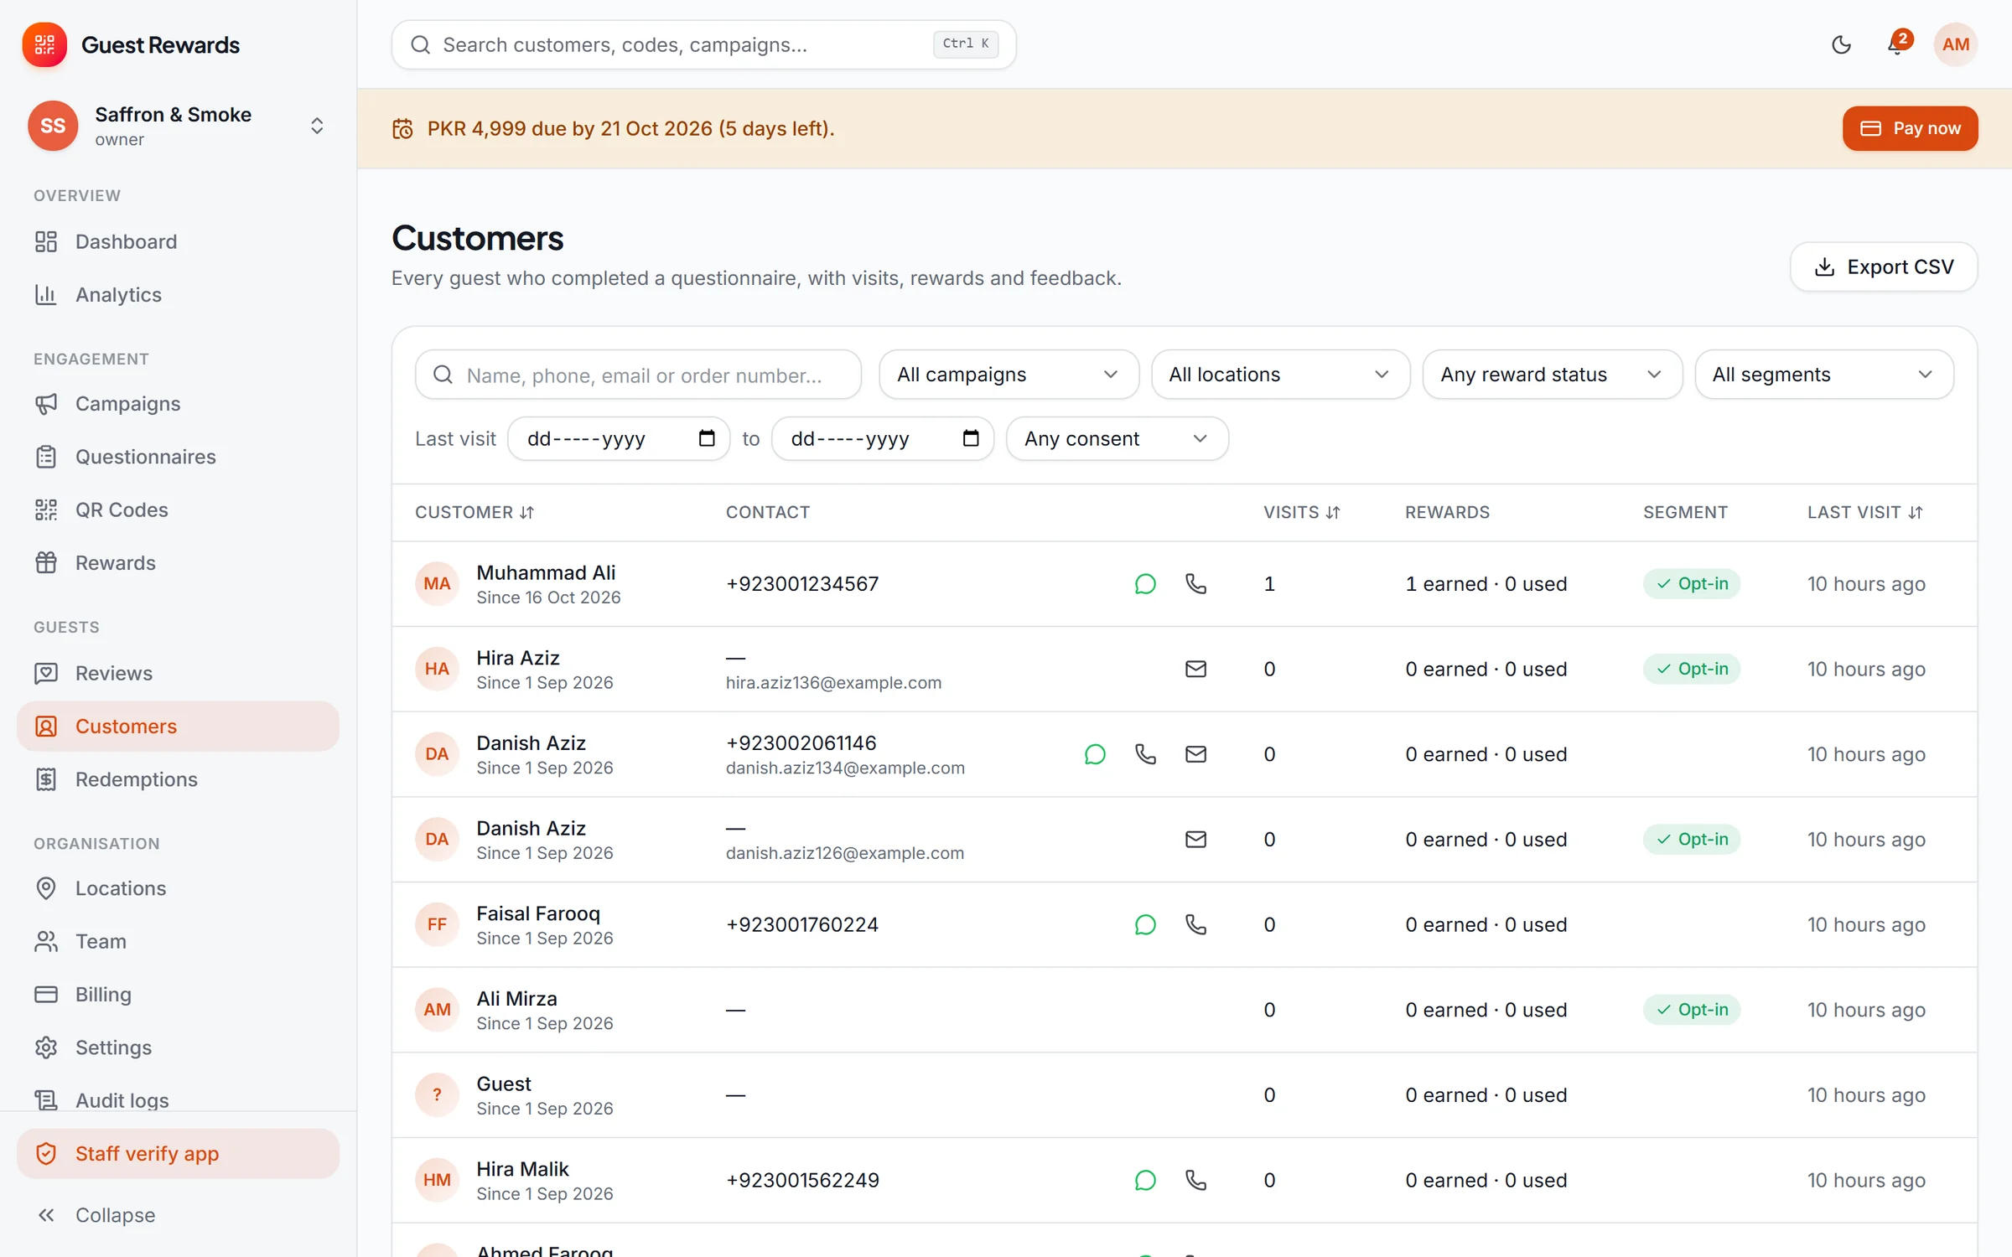Open Redemptions in sidebar
Viewport: 2012px width, 1257px height.
178,779
